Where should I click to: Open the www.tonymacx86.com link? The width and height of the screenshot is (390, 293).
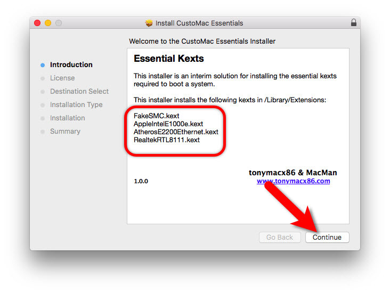[293, 181]
